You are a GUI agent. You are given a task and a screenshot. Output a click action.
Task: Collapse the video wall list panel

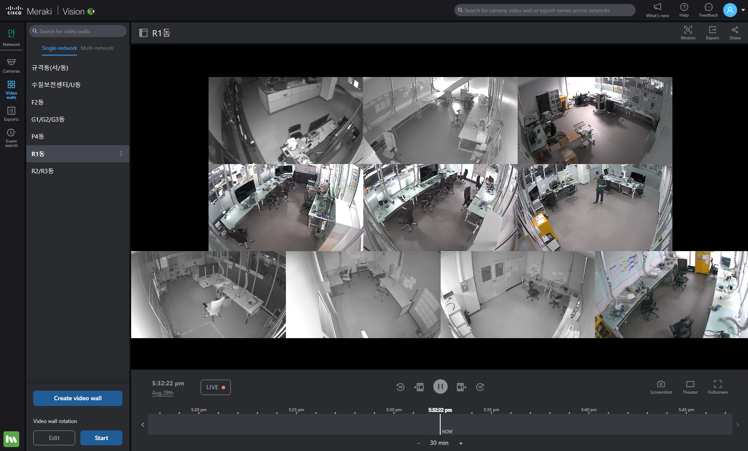click(143, 33)
